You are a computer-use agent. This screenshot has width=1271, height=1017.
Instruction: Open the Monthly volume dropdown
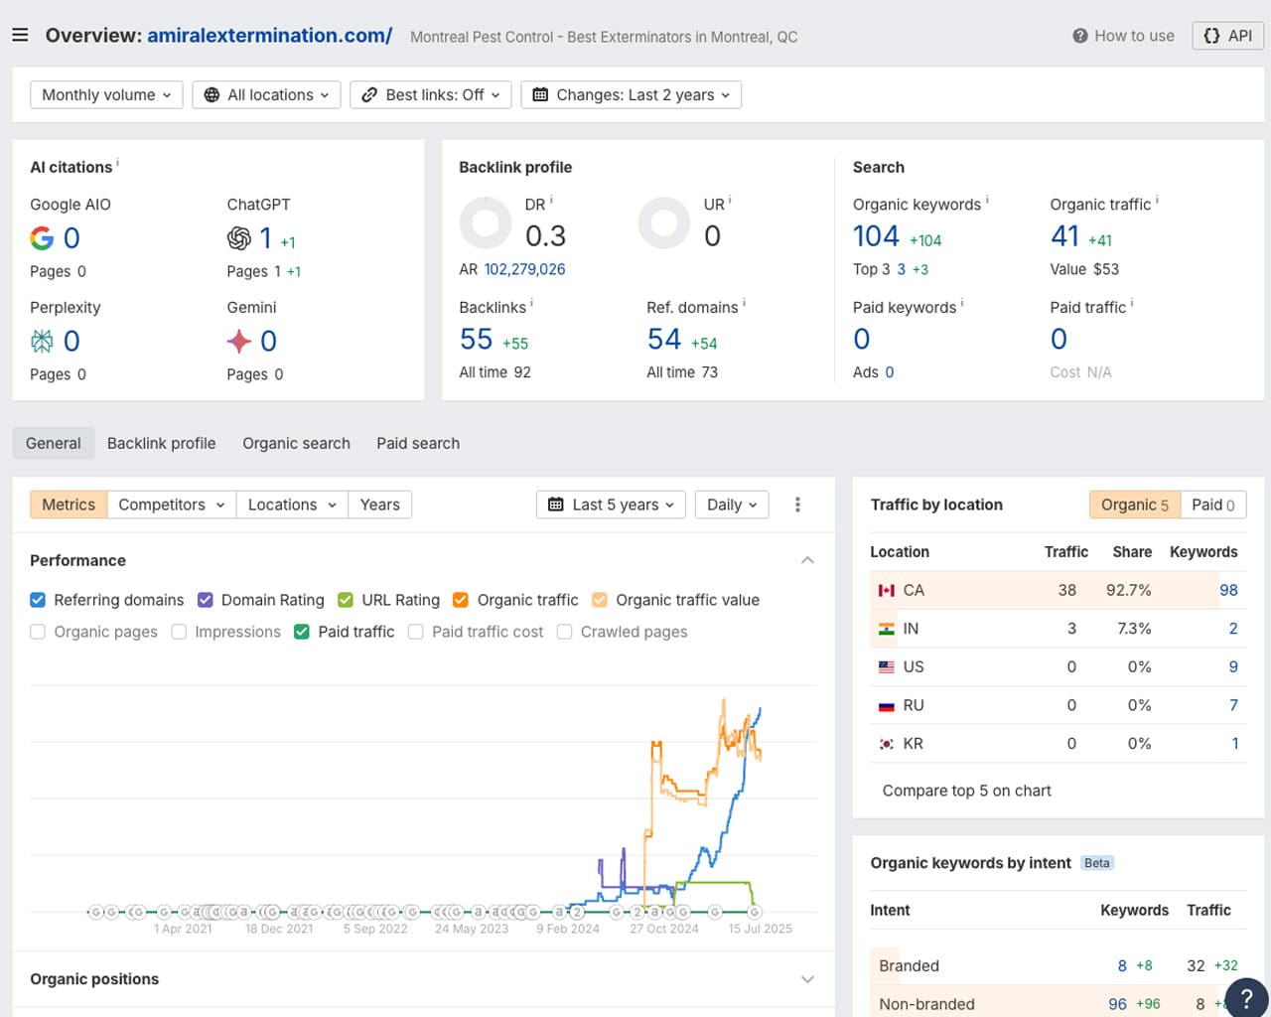(x=106, y=95)
